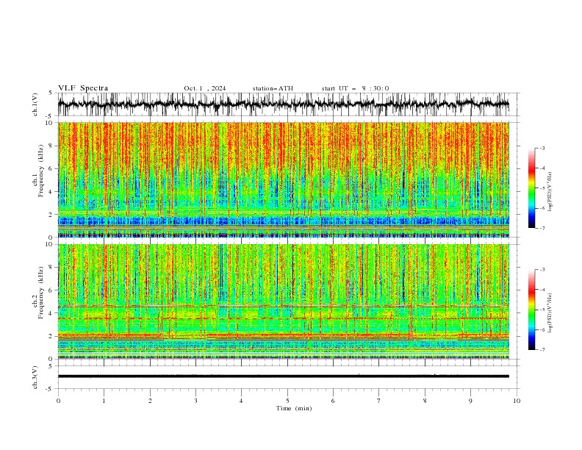Screen dimensions: 582x450
Task: Click time axis tick label '1'
Action: click(x=104, y=401)
